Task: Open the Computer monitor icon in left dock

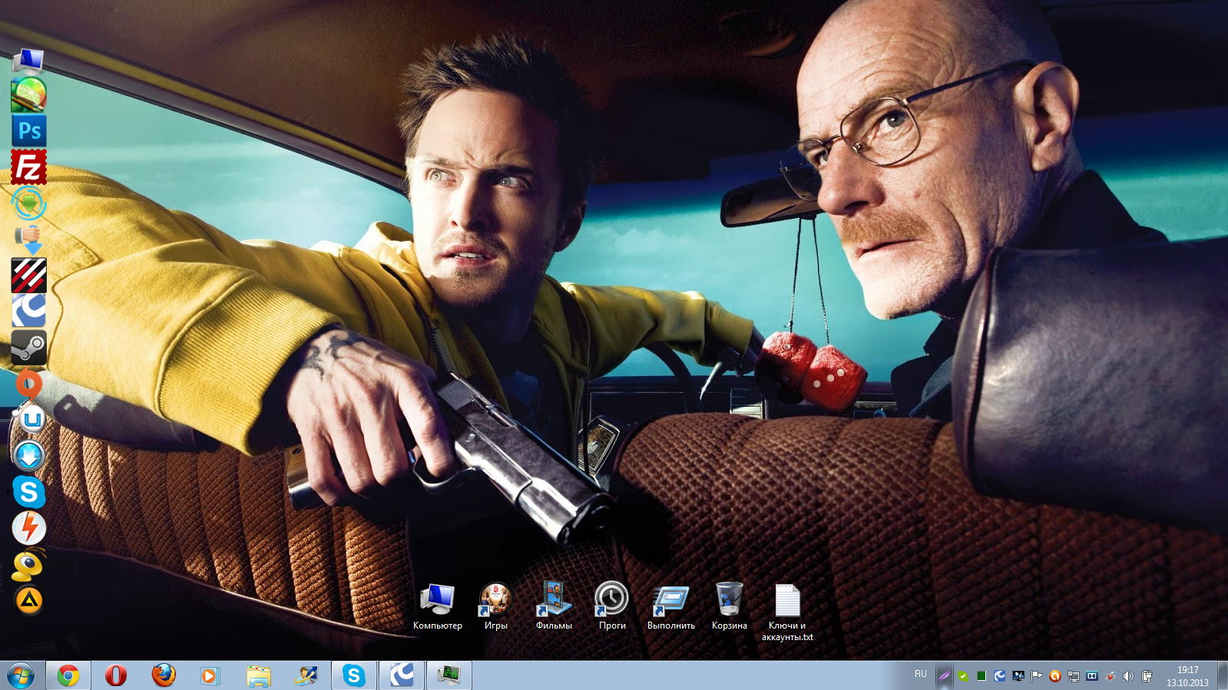Action: 29,60
